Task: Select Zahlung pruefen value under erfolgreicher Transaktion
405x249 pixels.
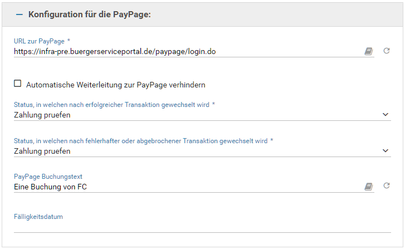Action: 42,115
